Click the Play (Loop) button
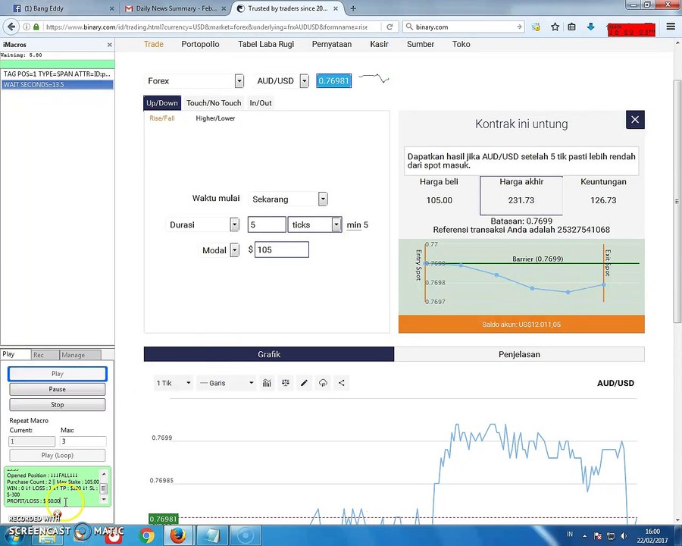Image resolution: width=682 pixels, height=546 pixels. tap(58, 455)
